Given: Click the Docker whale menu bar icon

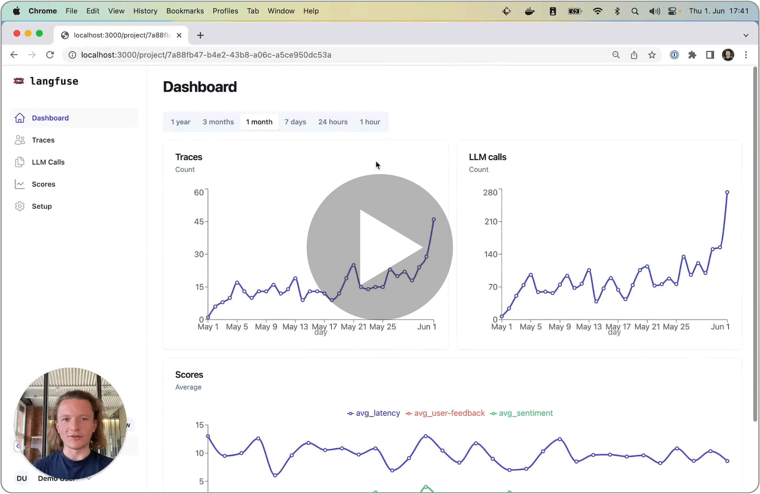Looking at the screenshot, I should pyautogui.click(x=529, y=11).
